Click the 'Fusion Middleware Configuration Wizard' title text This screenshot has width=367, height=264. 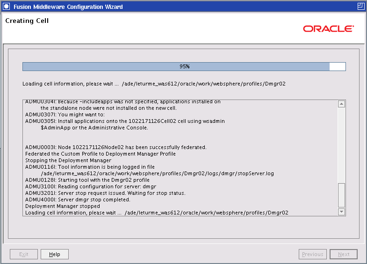pos(68,7)
